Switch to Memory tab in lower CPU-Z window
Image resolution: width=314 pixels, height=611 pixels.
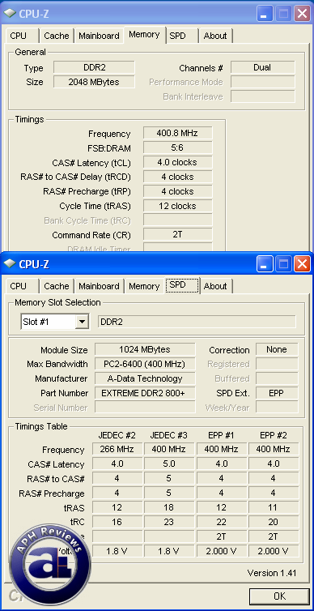click(144, 286)
